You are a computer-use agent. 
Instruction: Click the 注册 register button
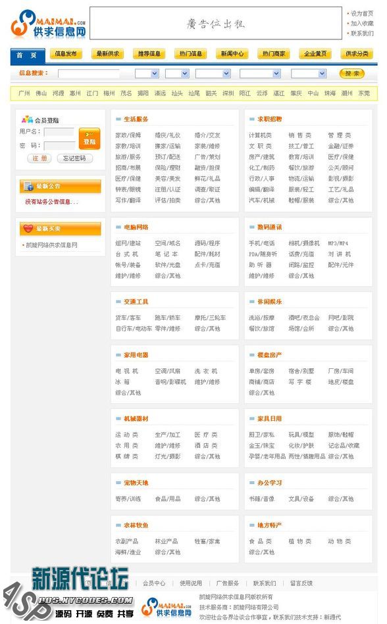pos(39,158)
